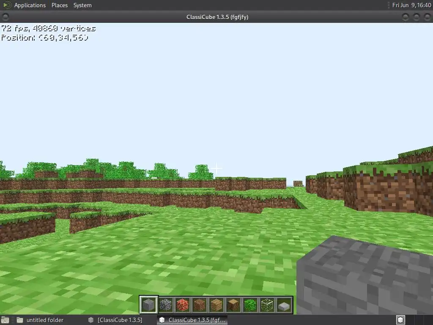Viewport: 433px width, 325px height.
Task: Switch to untitled folder taskbar window
Action: tap(40, 320)
